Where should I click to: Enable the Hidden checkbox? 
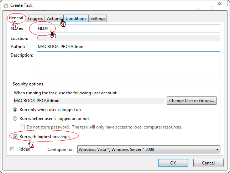[x=12, y=149]
